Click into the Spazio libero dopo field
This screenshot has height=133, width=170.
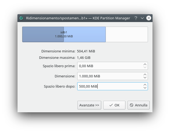(109, 86)
